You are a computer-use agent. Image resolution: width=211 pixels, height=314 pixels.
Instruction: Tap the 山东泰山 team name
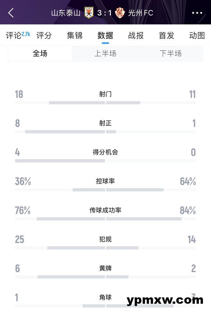66,13
